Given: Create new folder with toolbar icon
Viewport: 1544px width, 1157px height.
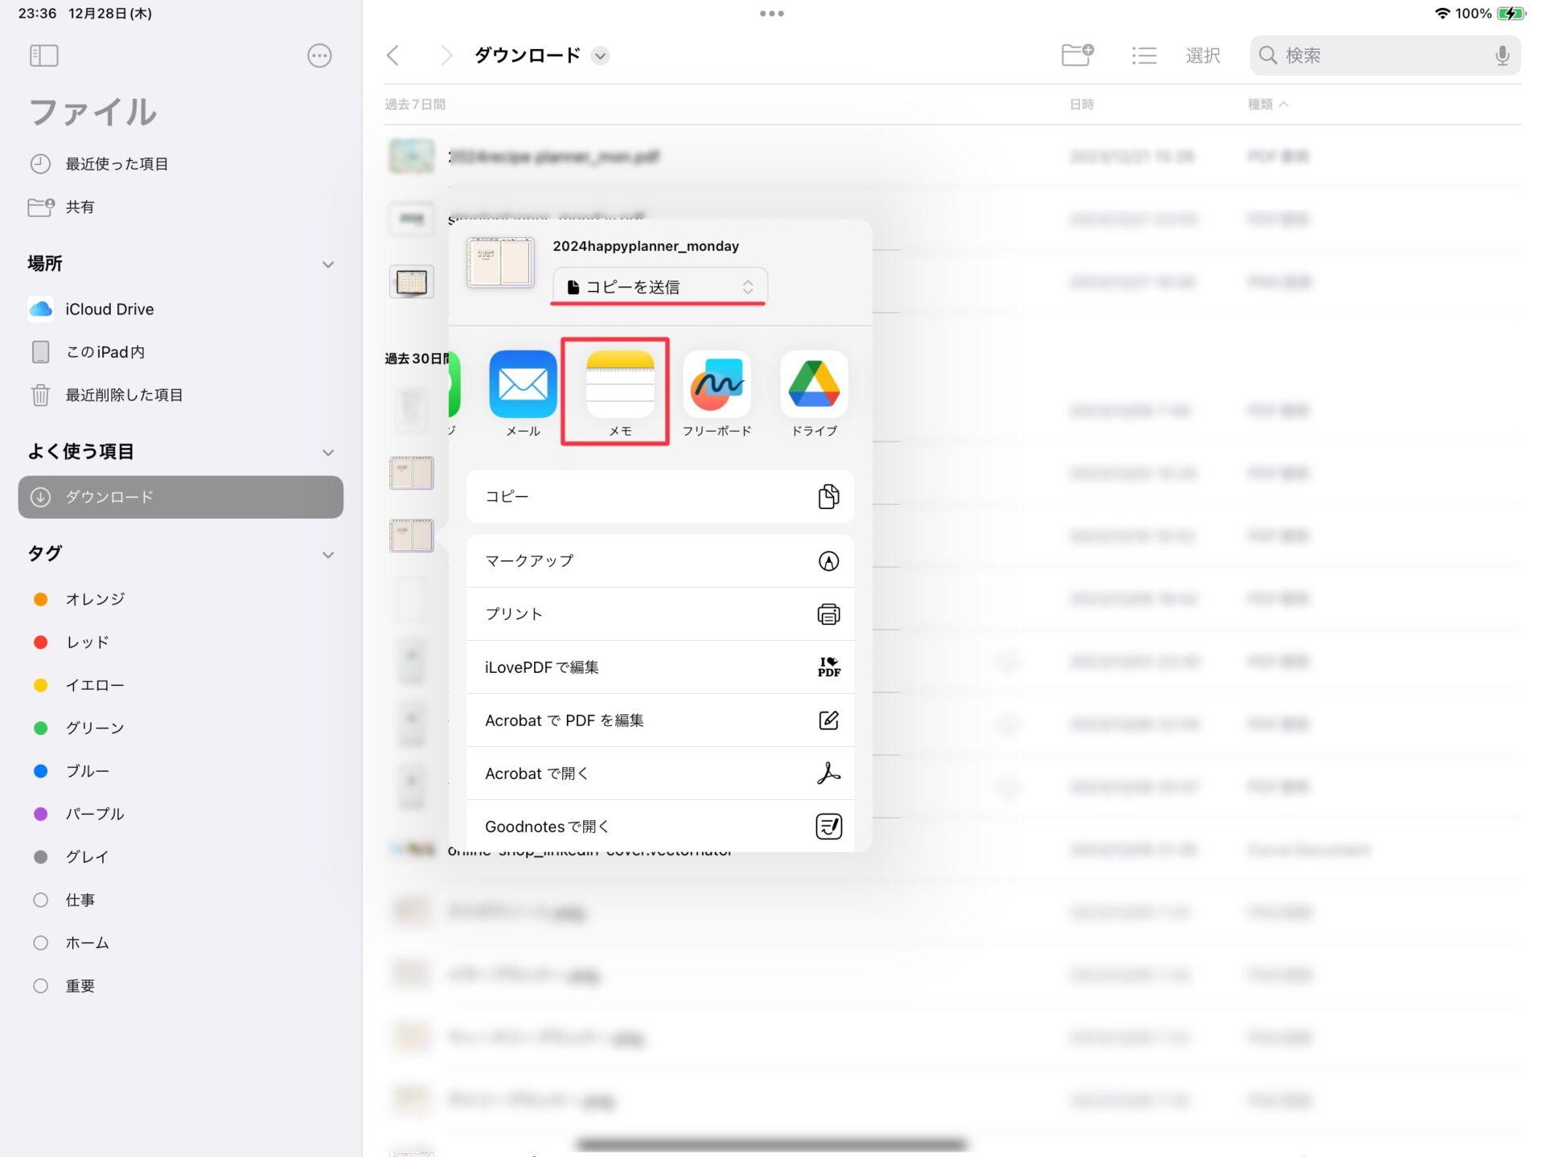Looking at the screenshot, I should 1077,55.
